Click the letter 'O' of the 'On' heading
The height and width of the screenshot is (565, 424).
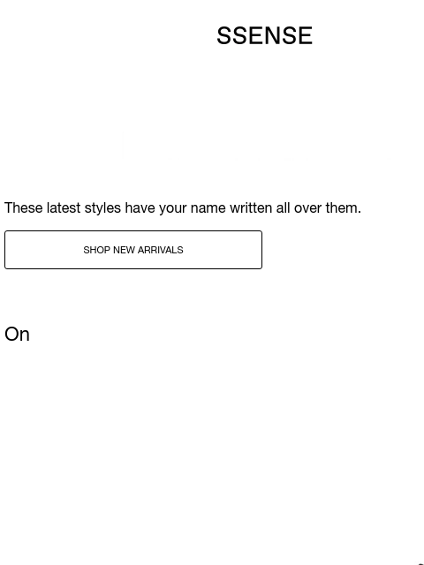11,334
